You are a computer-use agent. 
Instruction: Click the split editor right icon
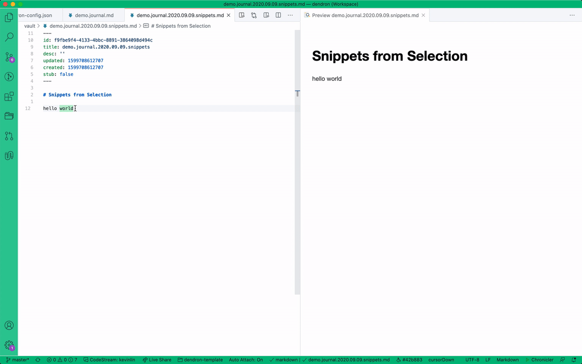pyautogui.click(x=278, y=15)
